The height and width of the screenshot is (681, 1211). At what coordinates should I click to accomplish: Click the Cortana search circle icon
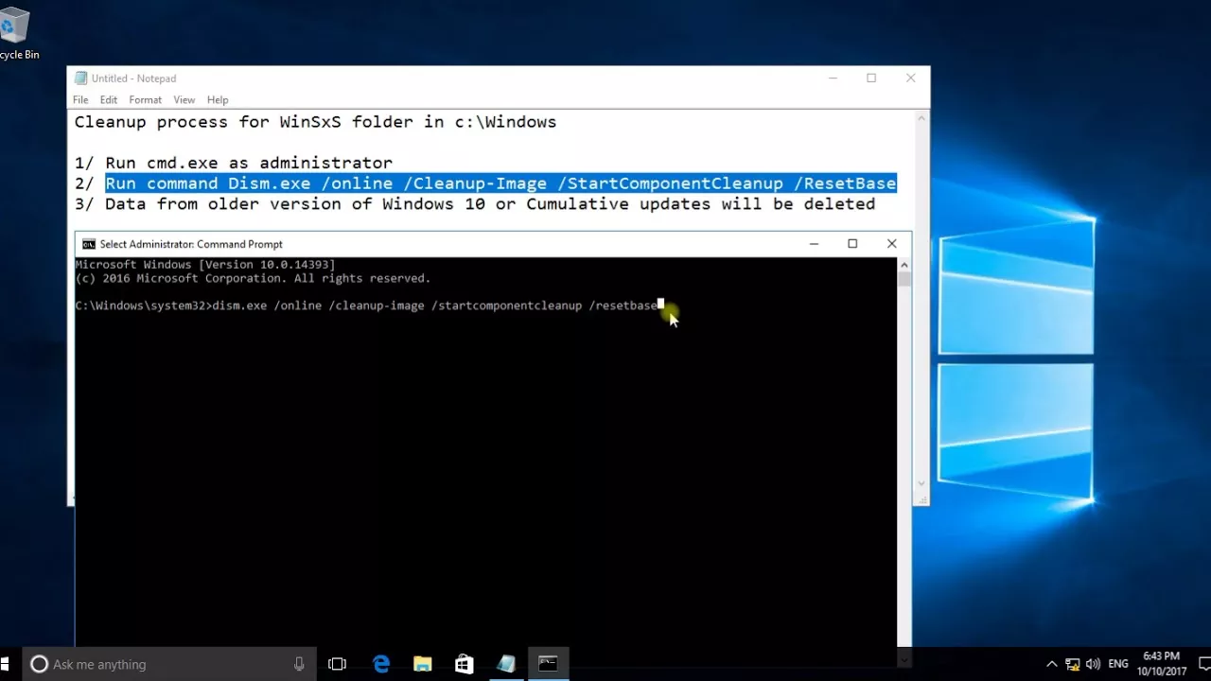[39, 664]
